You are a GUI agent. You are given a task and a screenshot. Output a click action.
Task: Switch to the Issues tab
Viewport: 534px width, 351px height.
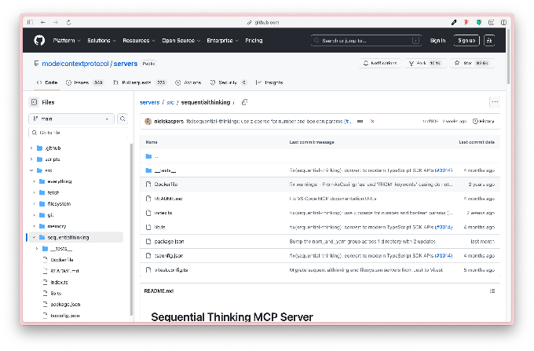(85, 82)
